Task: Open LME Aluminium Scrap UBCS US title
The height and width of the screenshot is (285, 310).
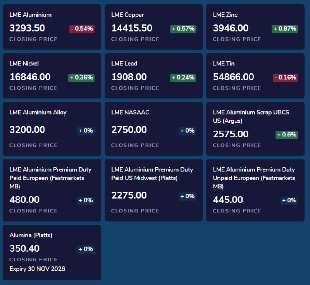Action: coord(251,116)
